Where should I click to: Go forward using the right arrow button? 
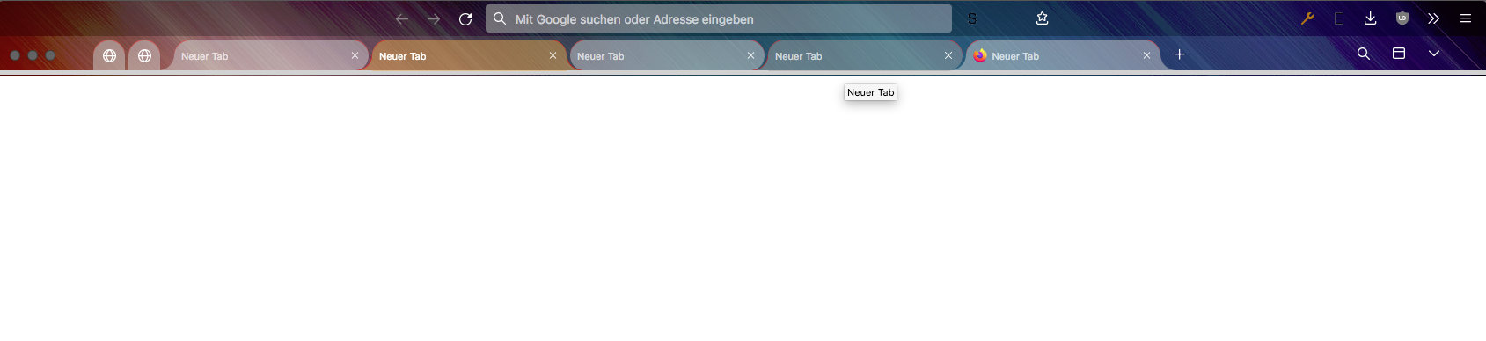pos(434,18)
